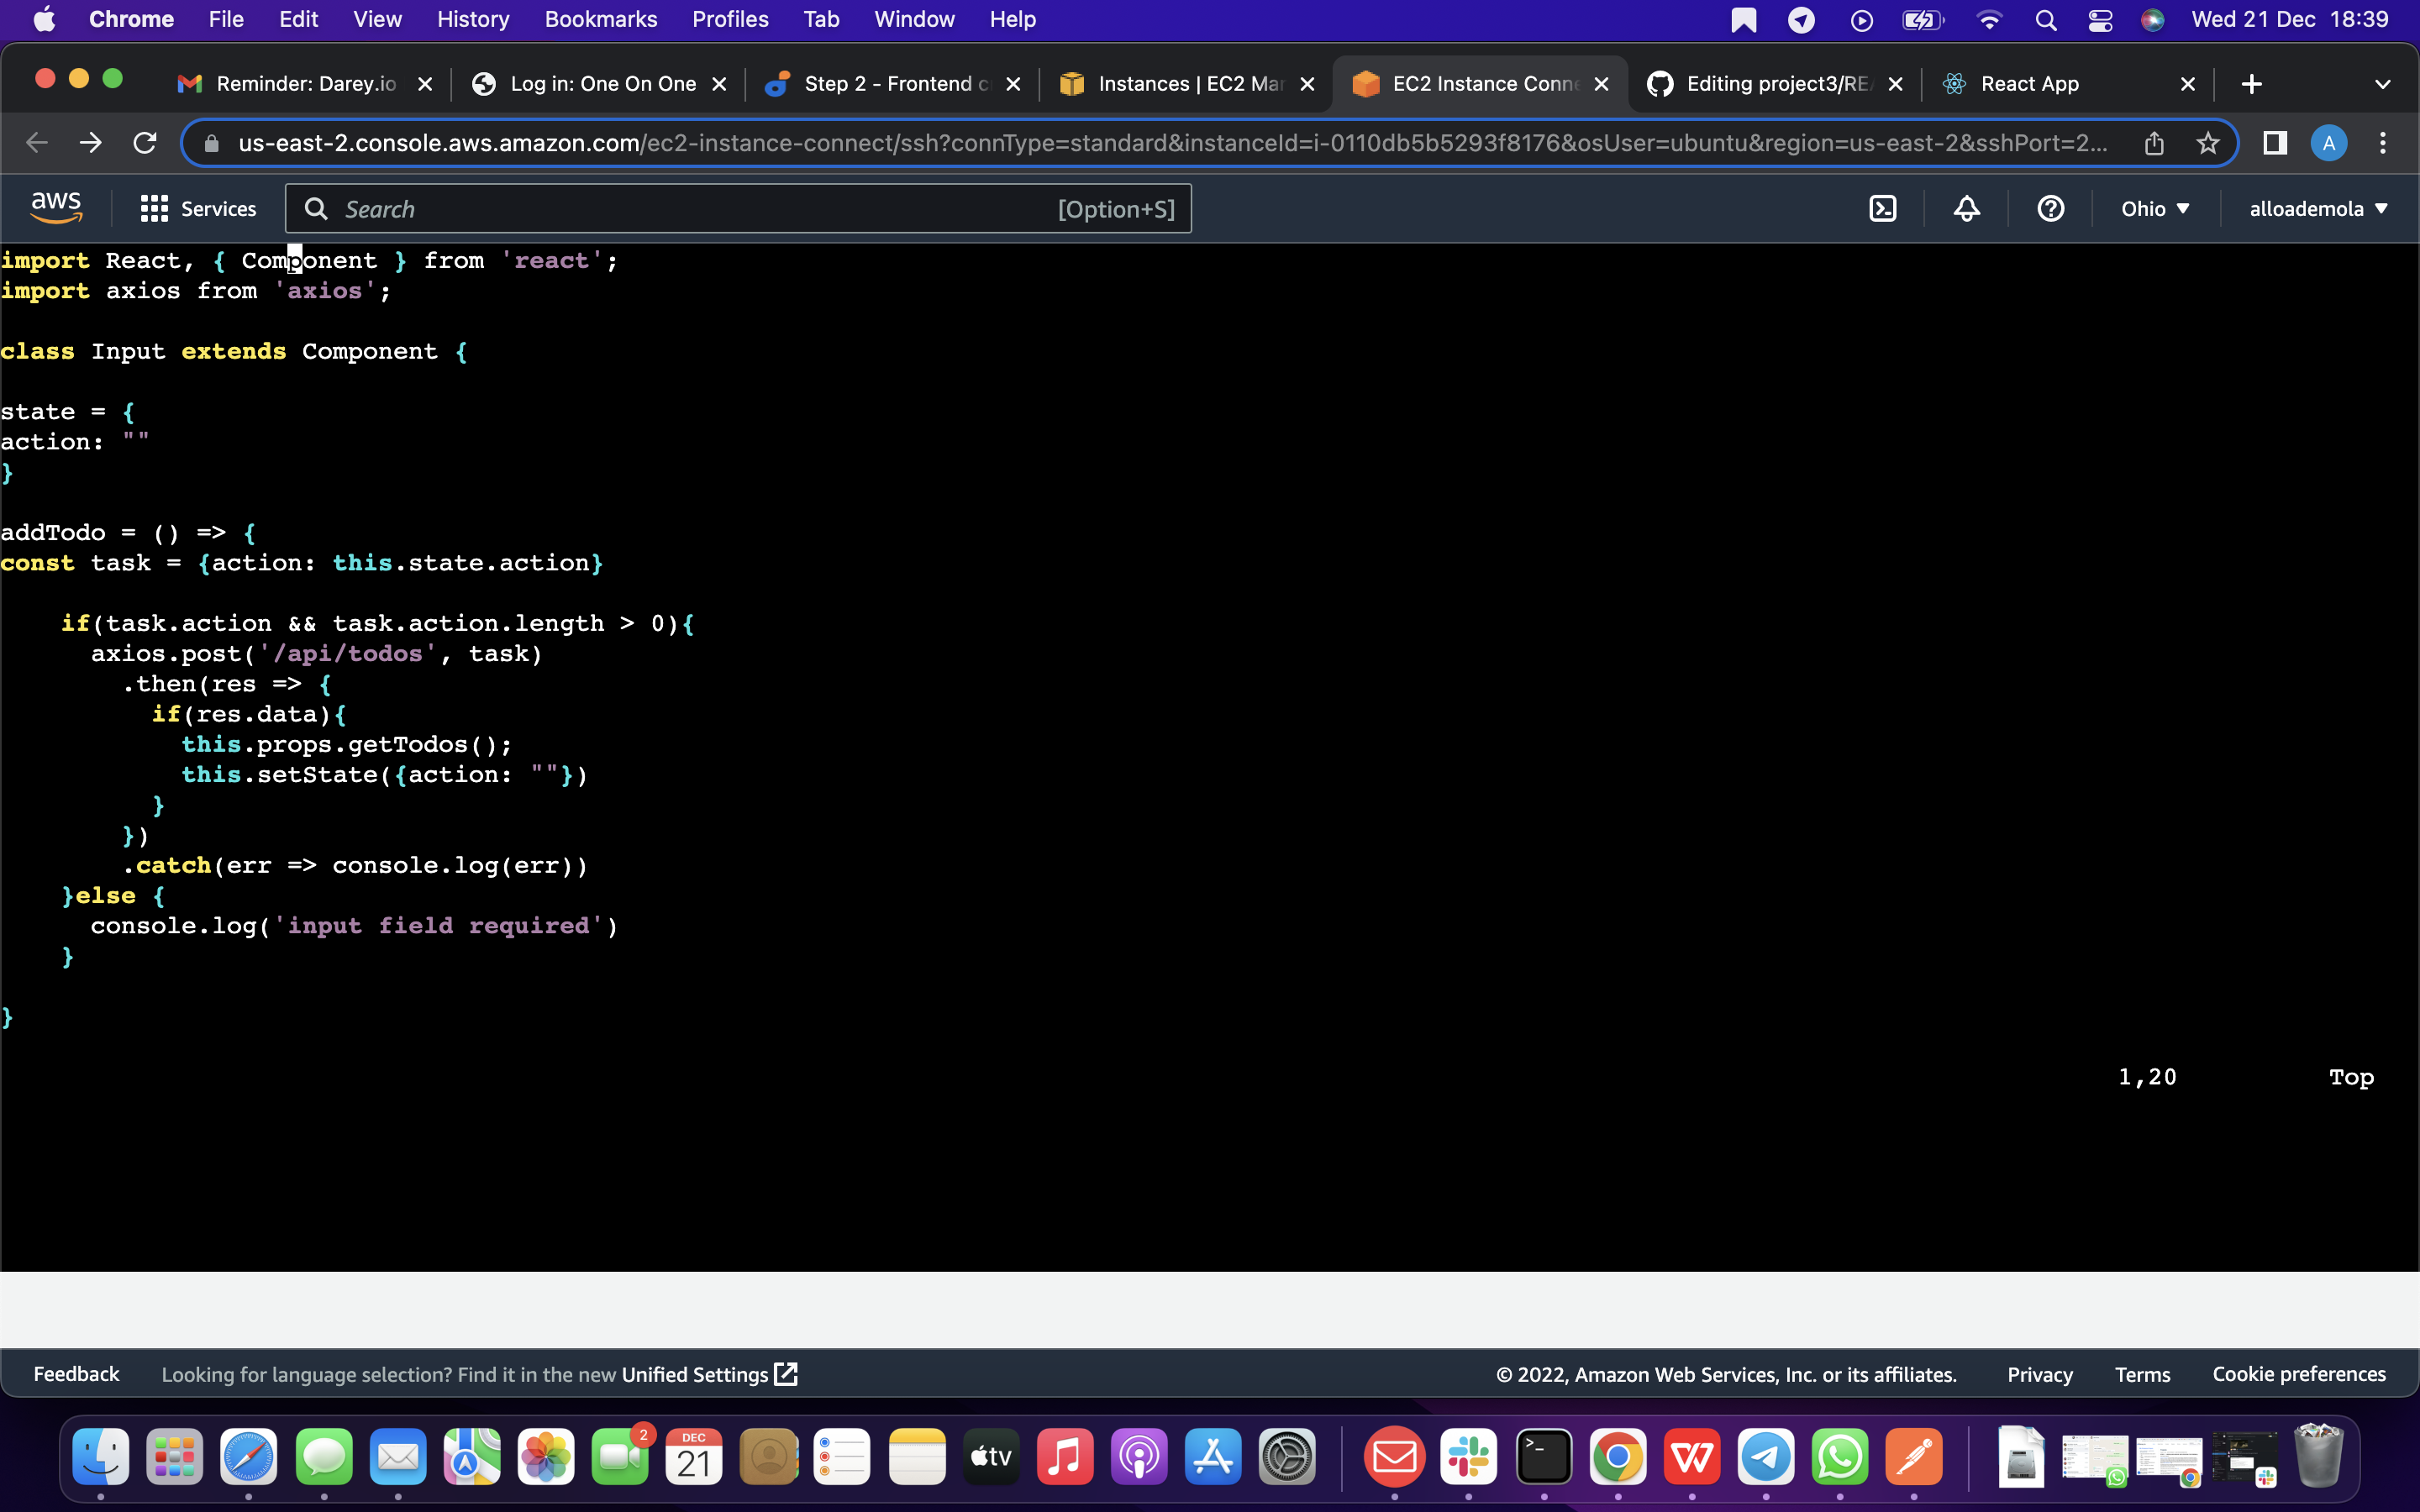
Task: Open the History menu
Action: click(x=472, y=19)
